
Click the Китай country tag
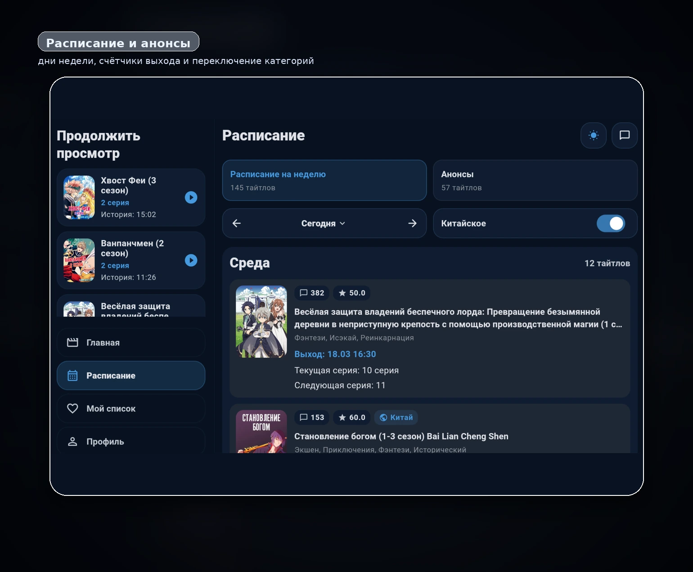pos(396,418)
